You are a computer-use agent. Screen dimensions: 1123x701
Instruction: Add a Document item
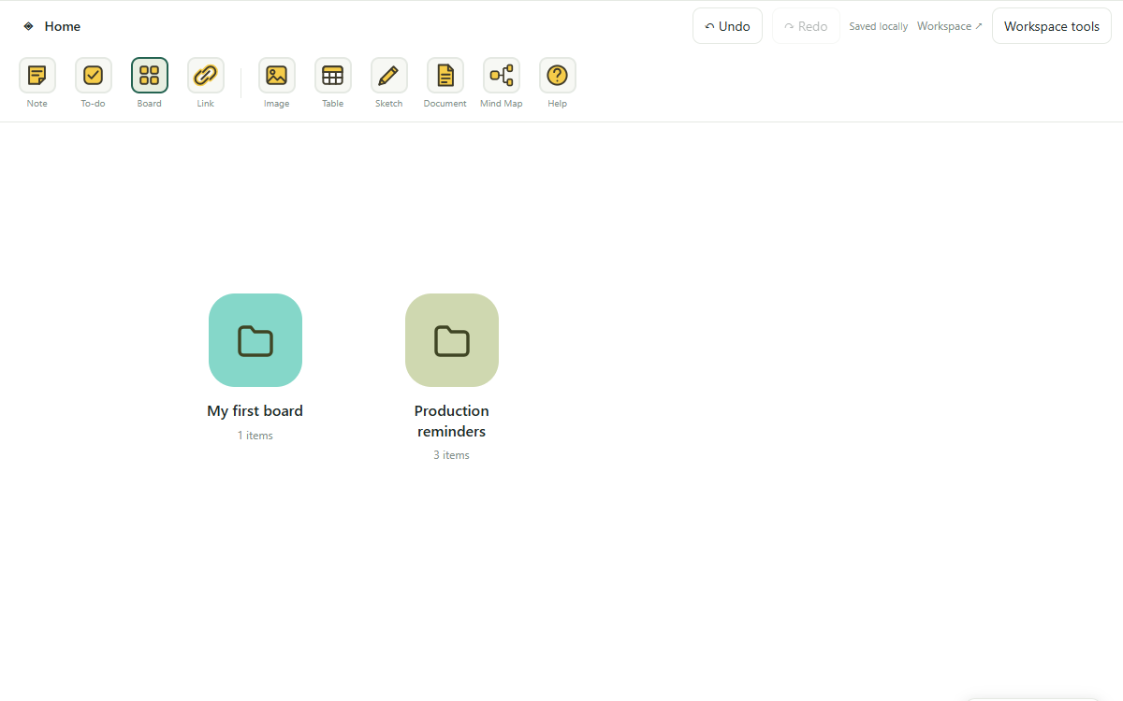(445, 76)
